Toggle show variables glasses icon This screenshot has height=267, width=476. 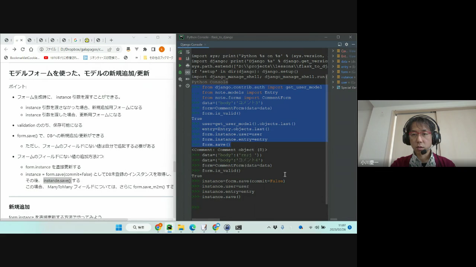pyautogui.click(x=188, y=72)
